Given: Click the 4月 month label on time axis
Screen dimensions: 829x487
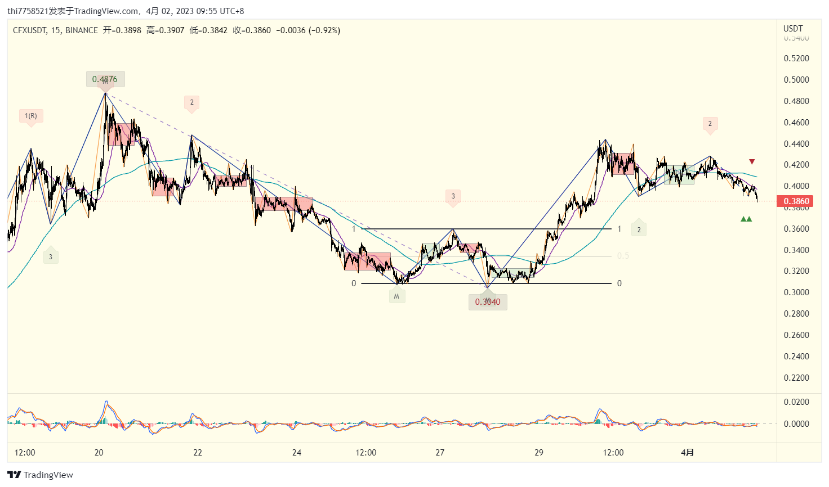Looking at the screenshot, I should click(x=688, y=453).
